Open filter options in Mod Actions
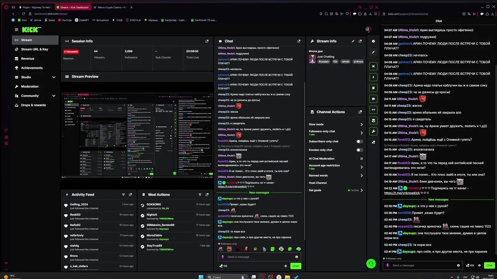 point(200,195)
